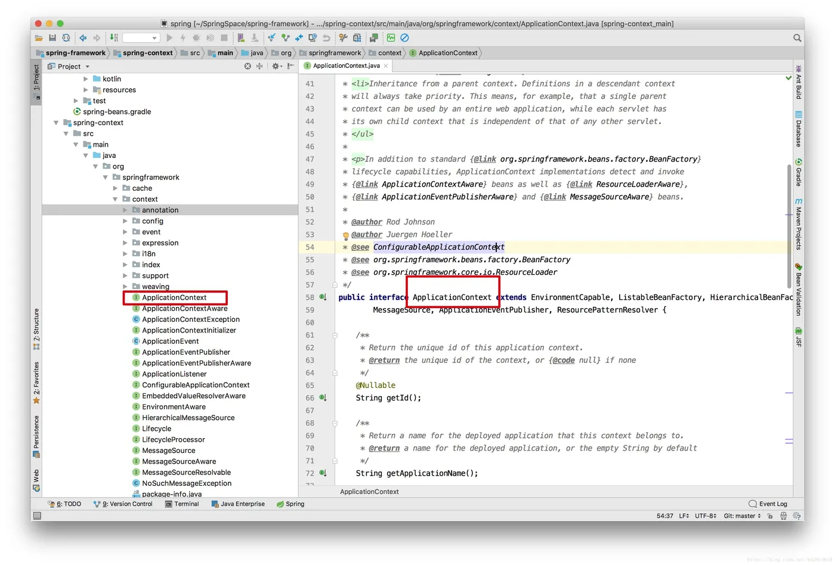Click the Stop square icon

(224, 38)
